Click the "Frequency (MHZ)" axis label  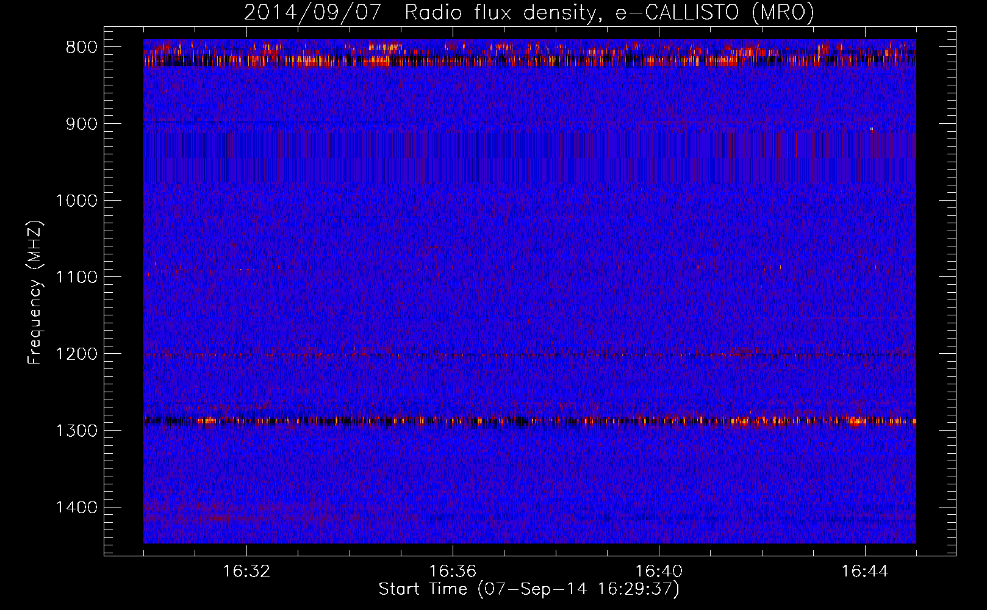(x=35, y=292)
